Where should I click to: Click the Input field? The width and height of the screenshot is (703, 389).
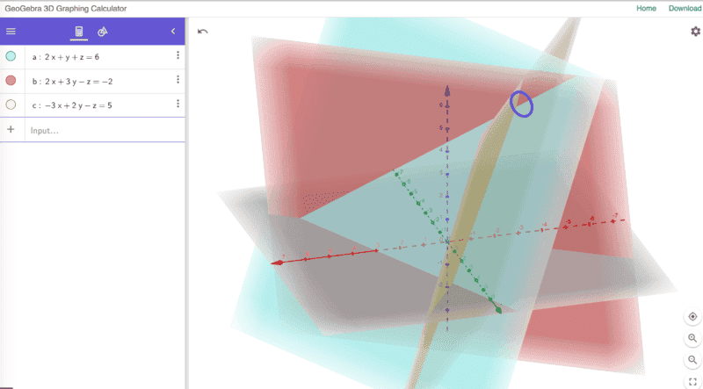coord(97,130)
